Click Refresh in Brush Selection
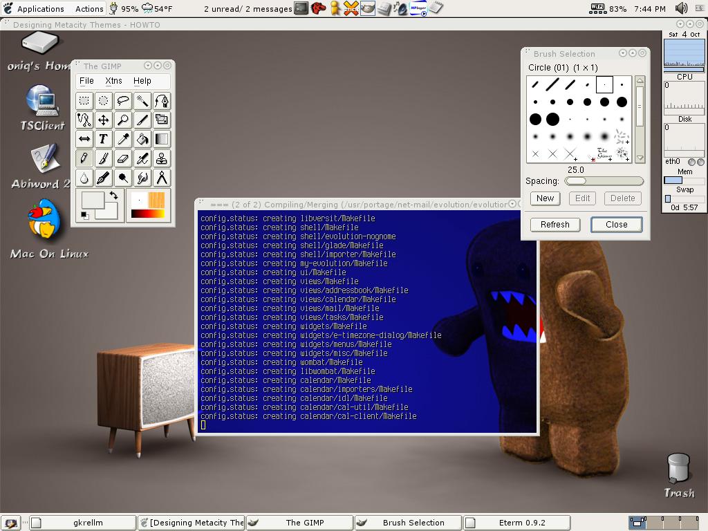The image size is (708, 531). (x=555, y=225)
